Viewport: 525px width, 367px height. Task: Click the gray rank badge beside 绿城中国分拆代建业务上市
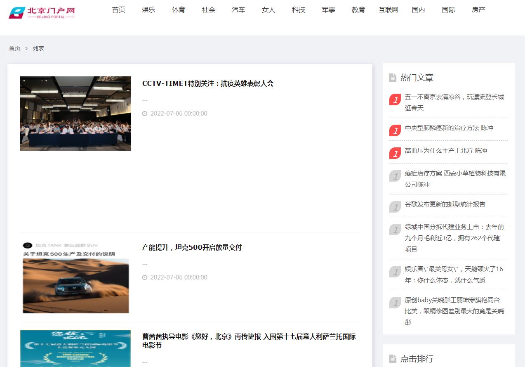[395, 230]
